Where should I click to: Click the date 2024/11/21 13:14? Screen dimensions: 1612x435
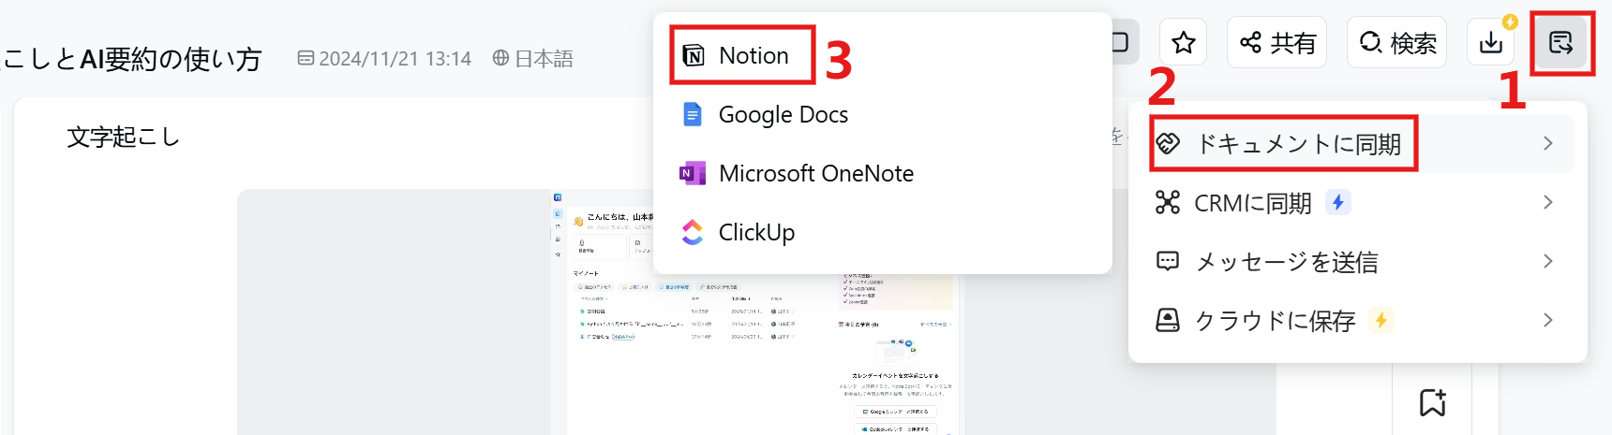coord(395,59)
